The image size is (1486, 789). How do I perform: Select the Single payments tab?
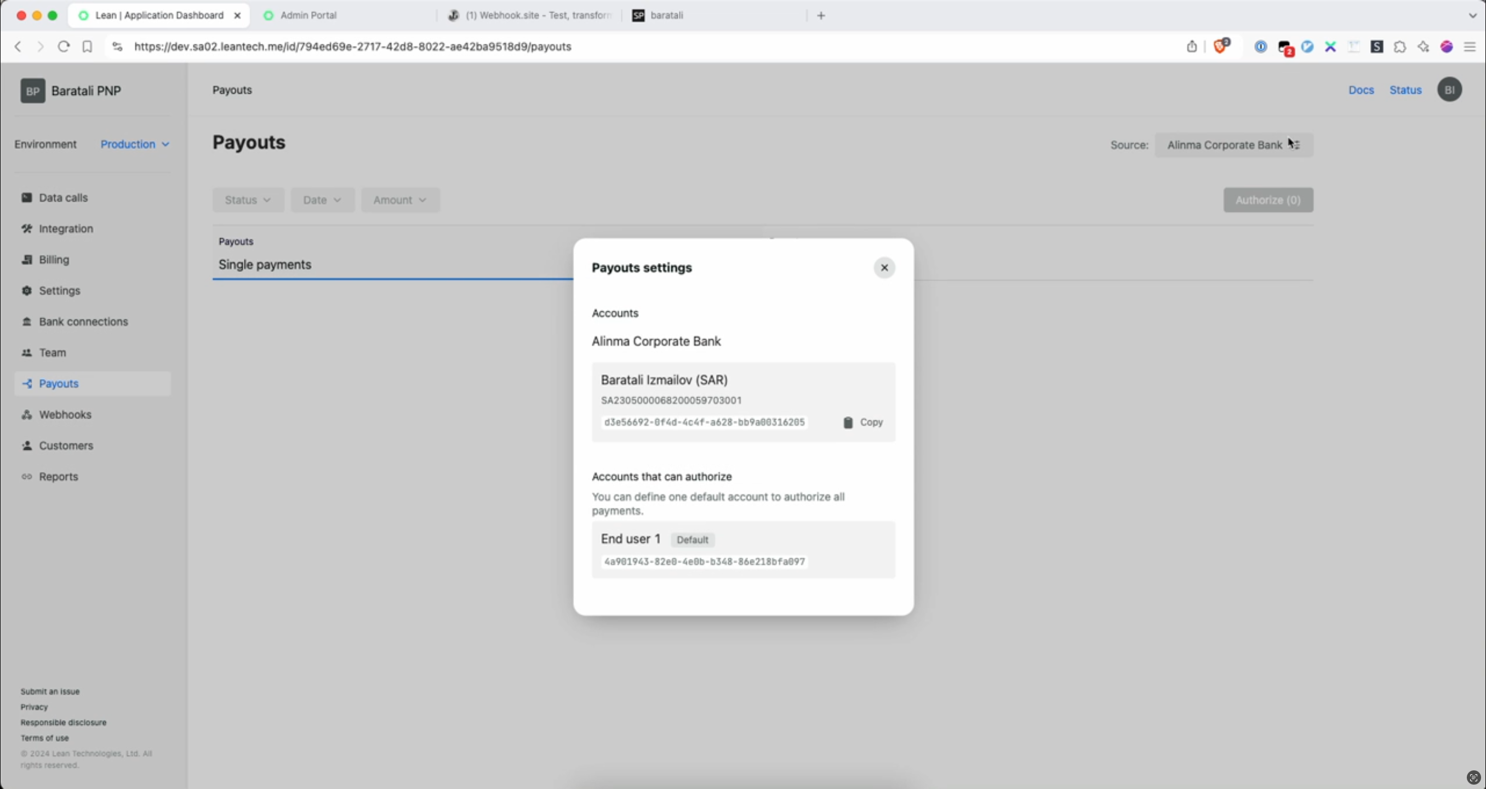tap(264, 264)
